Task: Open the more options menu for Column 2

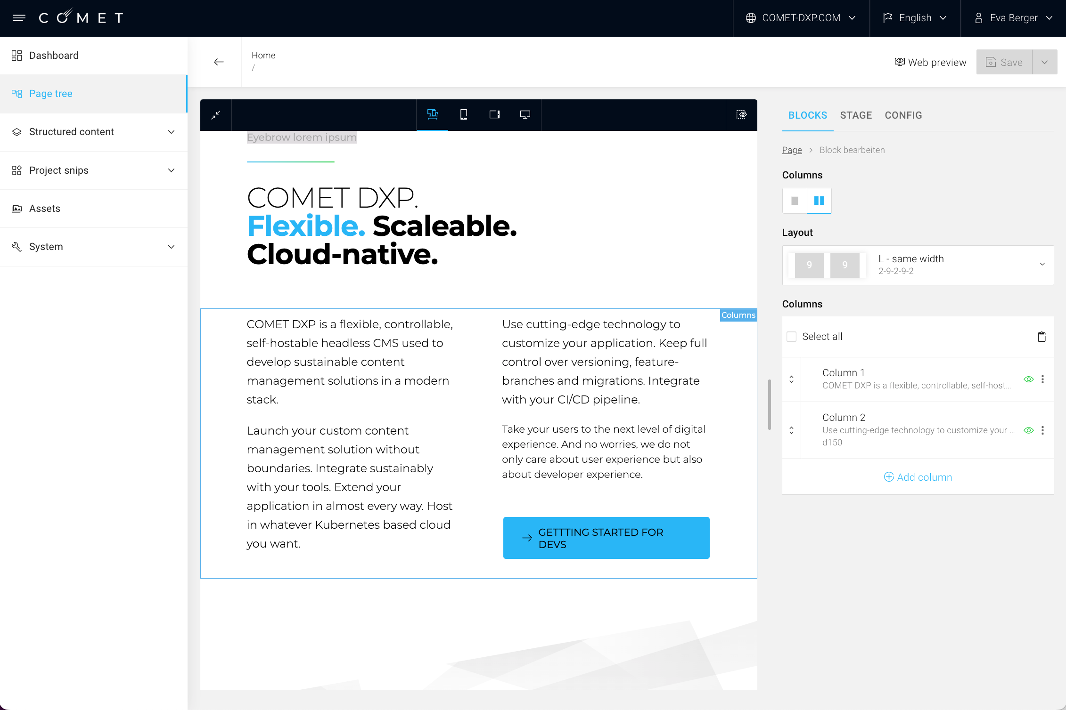Action: tap(1042, 430)
